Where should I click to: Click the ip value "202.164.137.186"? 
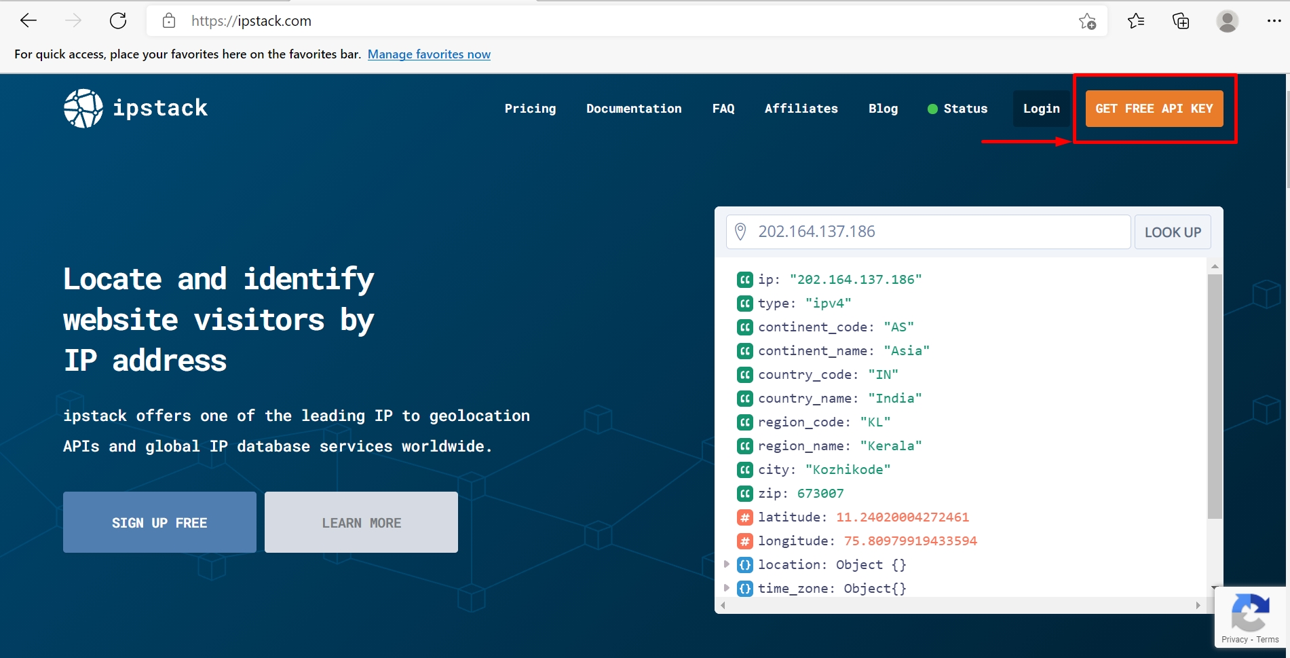point(856,280)
